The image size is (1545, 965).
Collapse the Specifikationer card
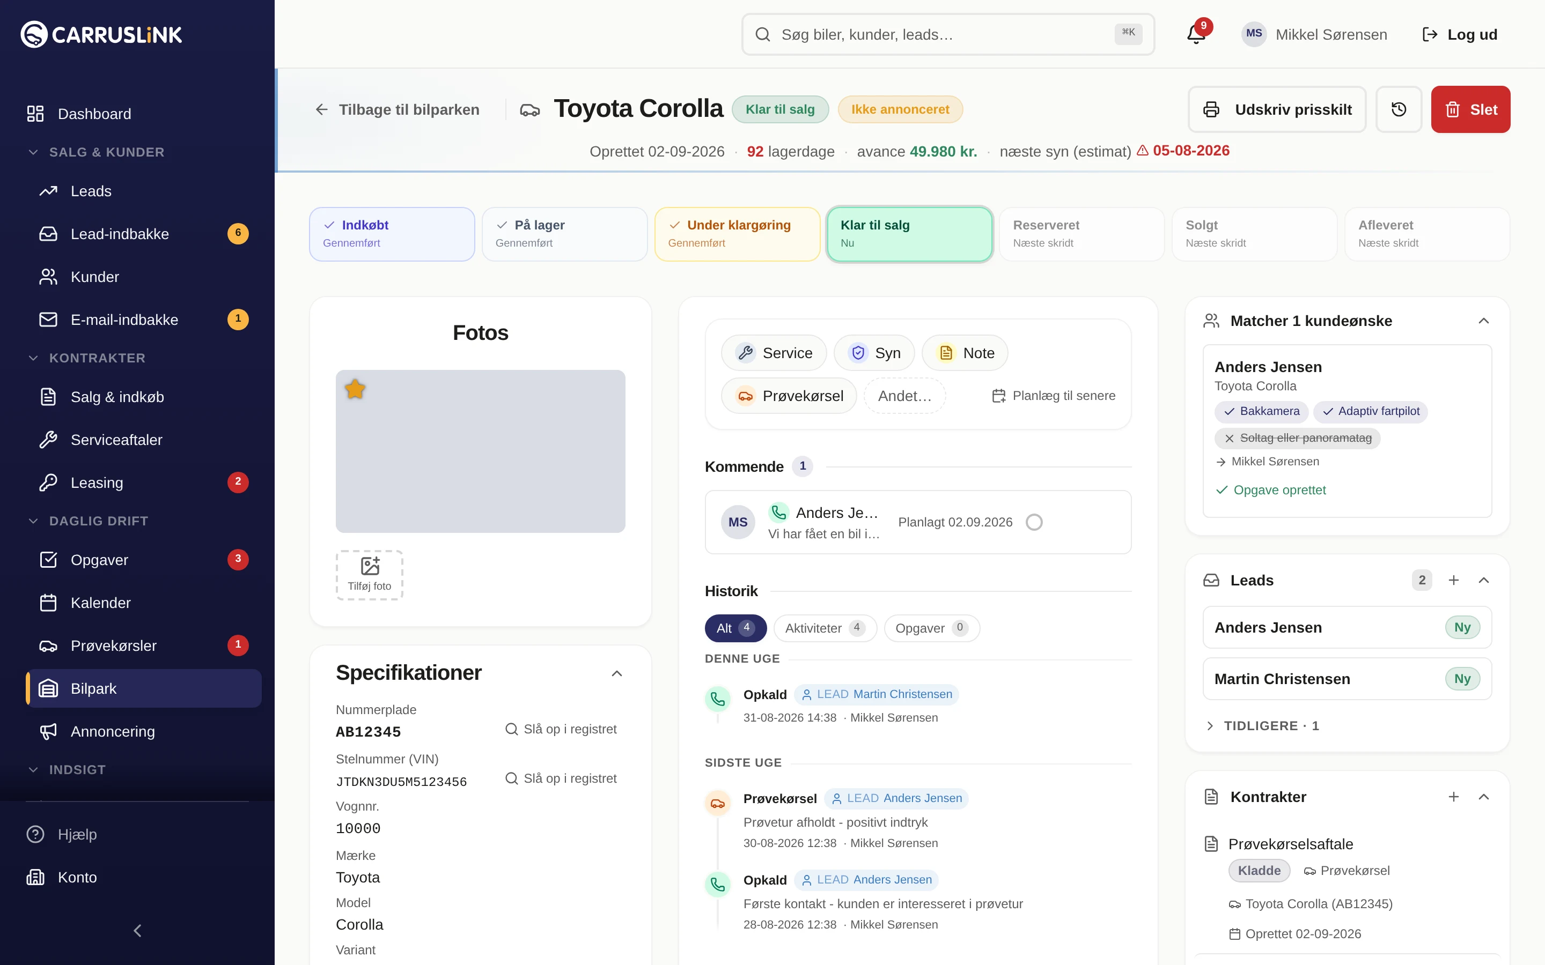coord(617,673)
